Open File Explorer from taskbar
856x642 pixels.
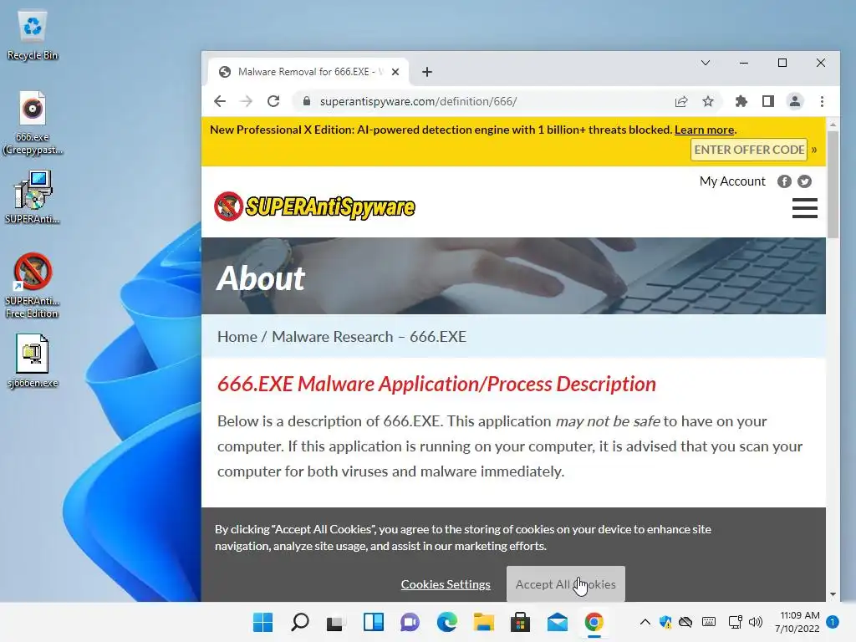click(x=484, y=622)
